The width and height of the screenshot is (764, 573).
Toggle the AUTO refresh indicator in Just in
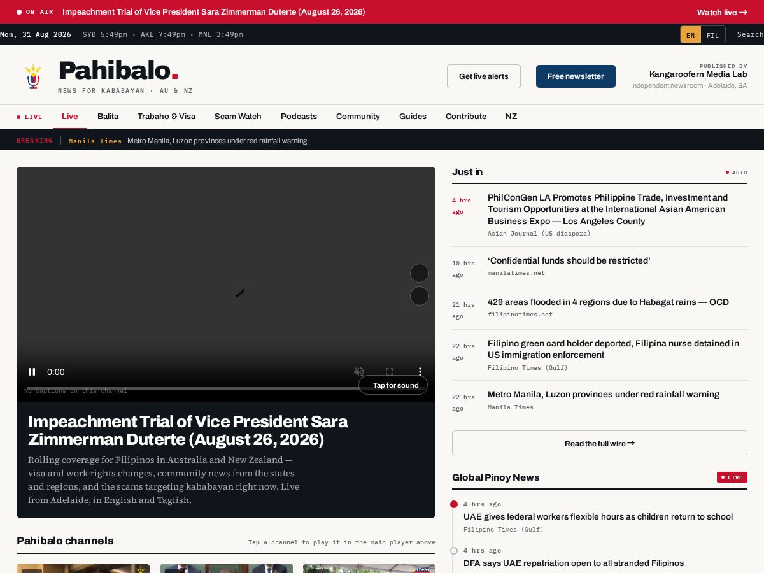point(737,173)
